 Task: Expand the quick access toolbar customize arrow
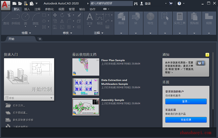(37, 3)
